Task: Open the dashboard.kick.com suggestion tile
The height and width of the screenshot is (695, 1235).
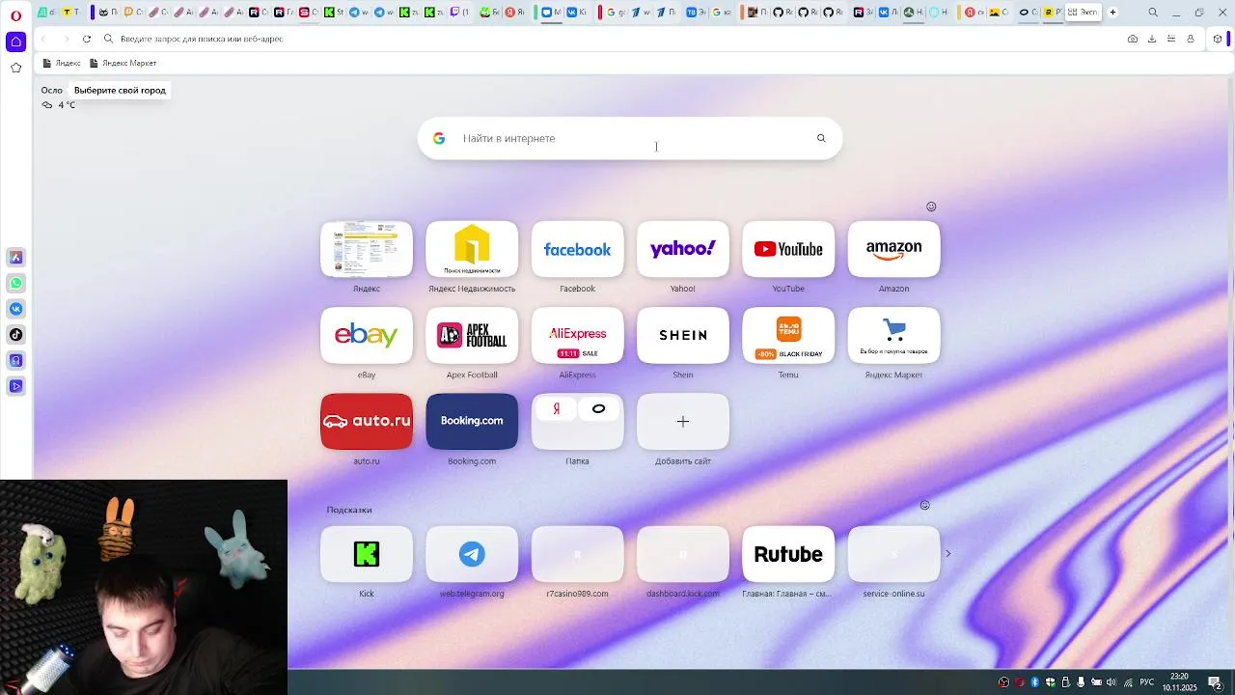Action: click(683, 554)
